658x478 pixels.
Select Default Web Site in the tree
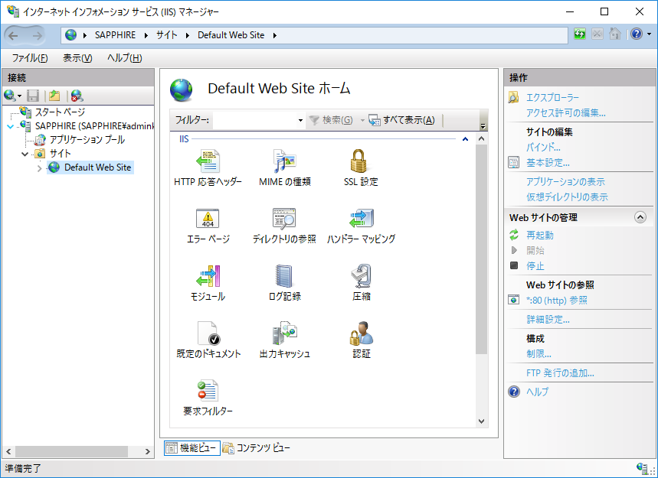pyautogui.click(x=98, y=167)
